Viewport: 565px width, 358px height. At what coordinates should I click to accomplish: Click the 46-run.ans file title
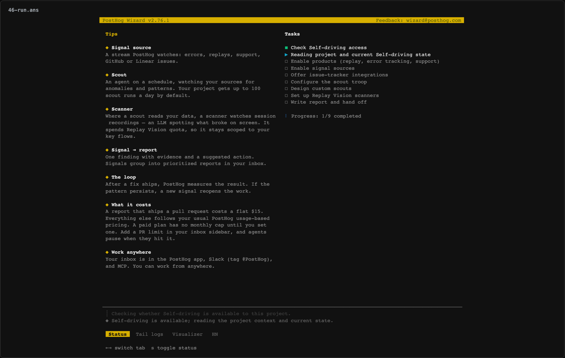click(23, 10)
